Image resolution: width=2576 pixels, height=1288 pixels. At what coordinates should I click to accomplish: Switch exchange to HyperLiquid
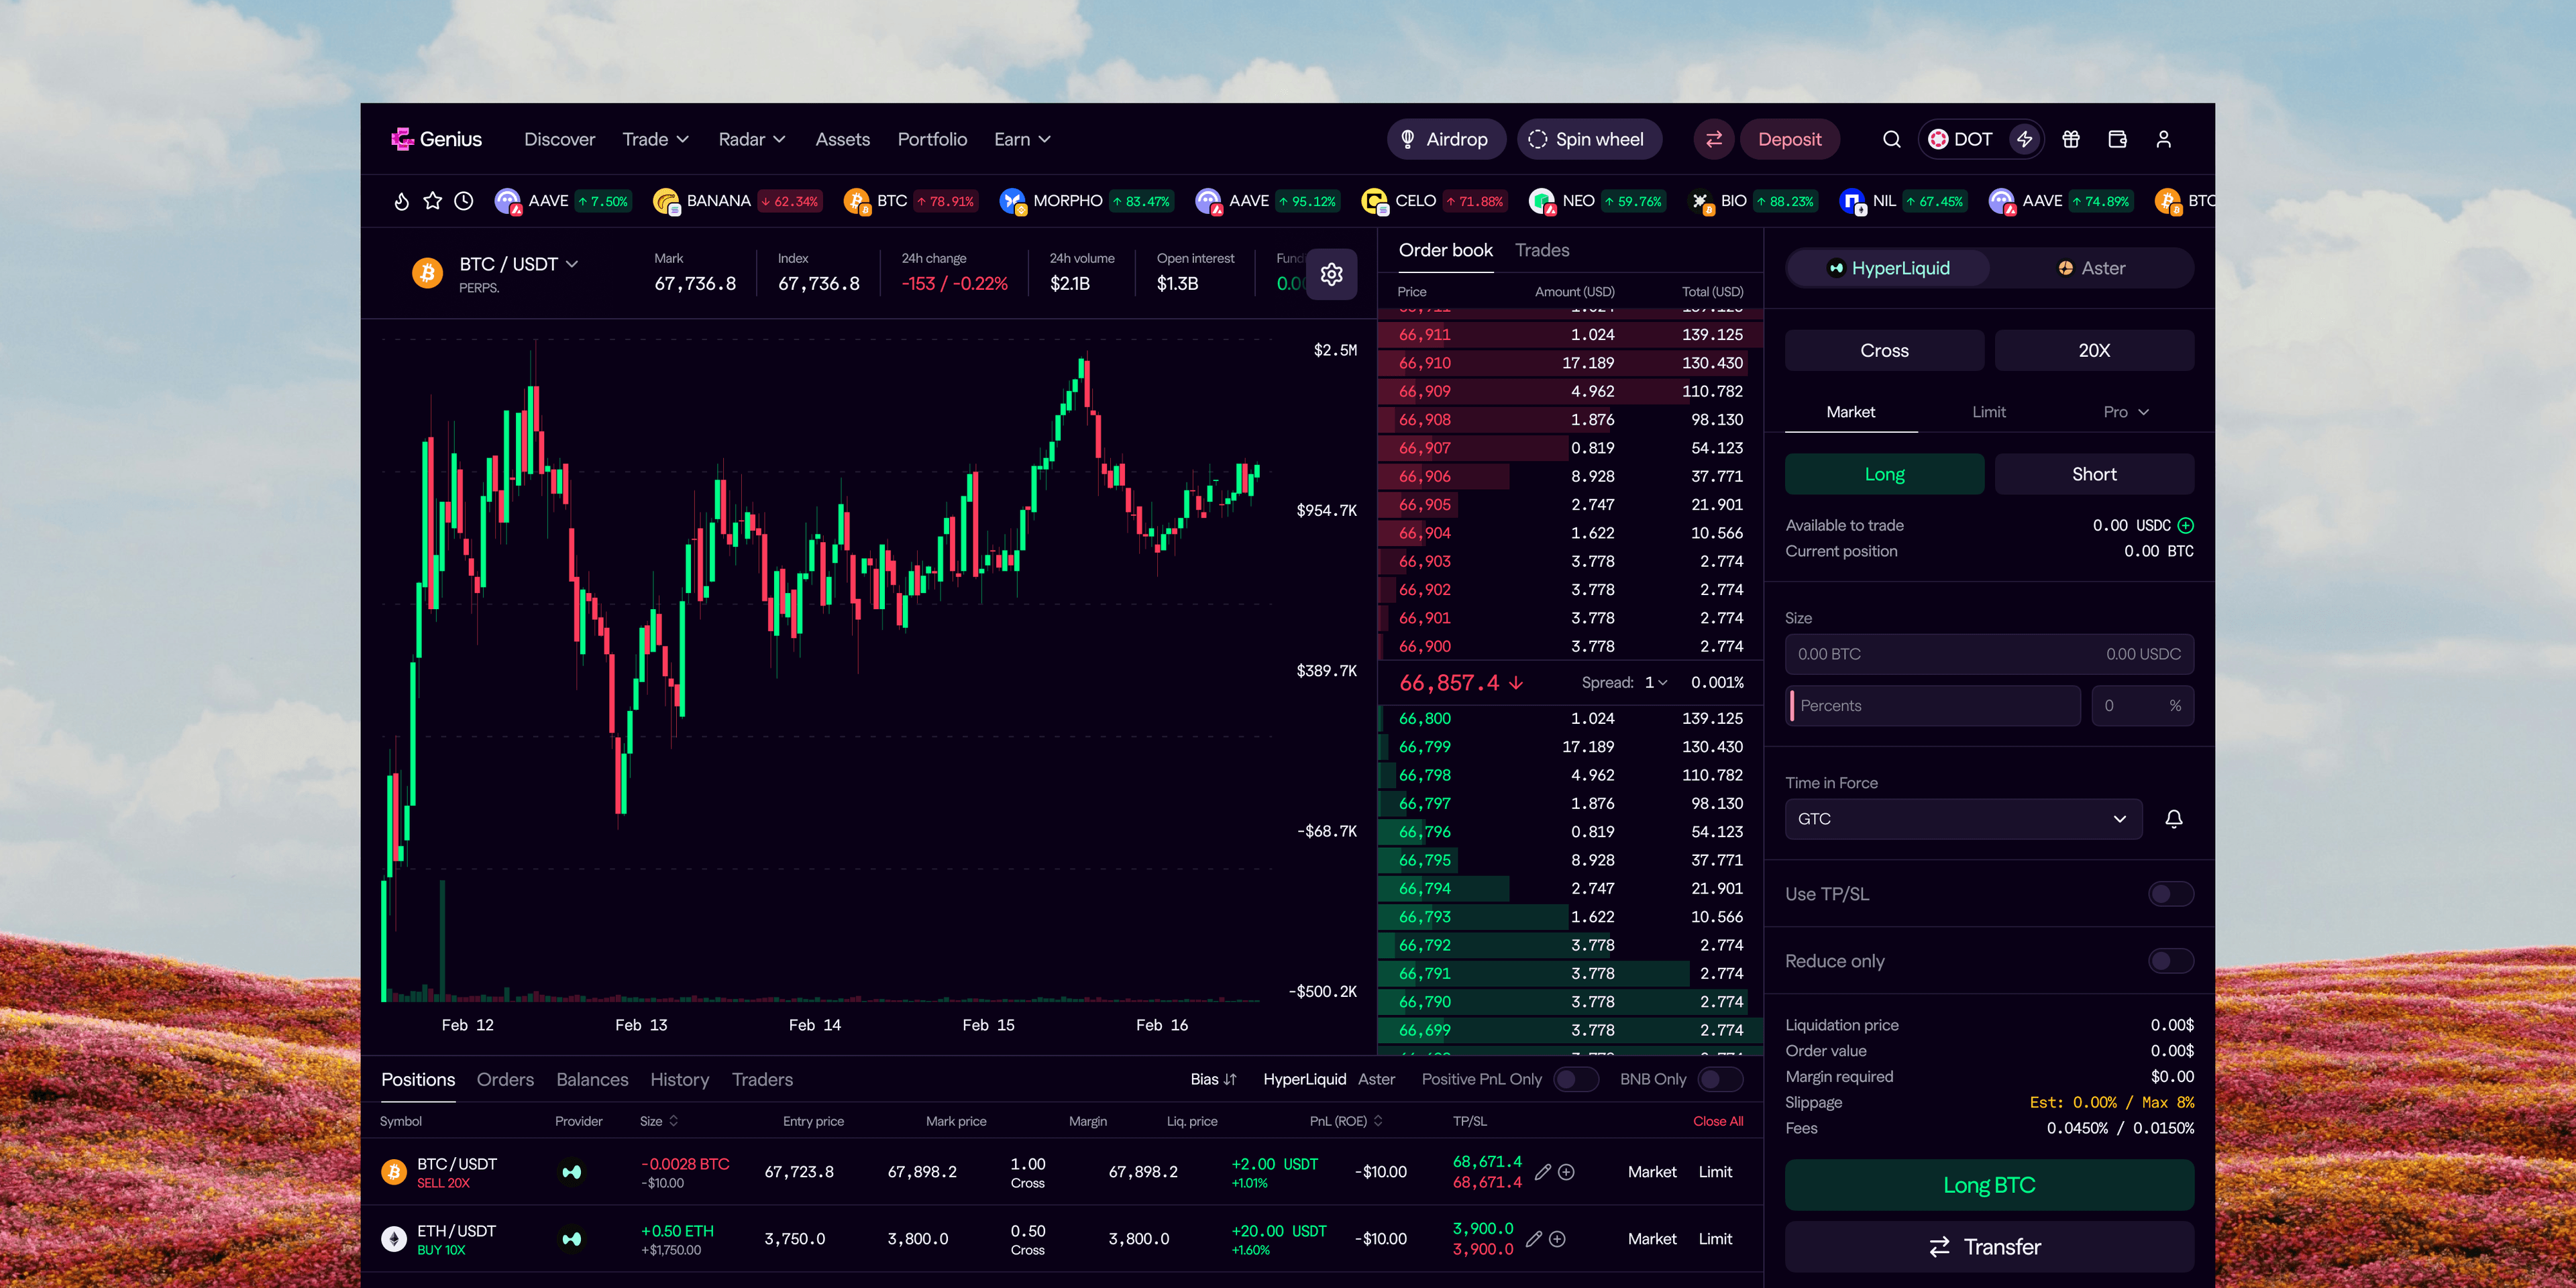pyautogui.click(x=1888, y=268)
